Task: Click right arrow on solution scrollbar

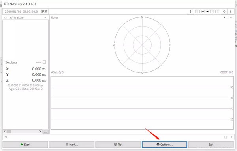Action: click(40, 132)
